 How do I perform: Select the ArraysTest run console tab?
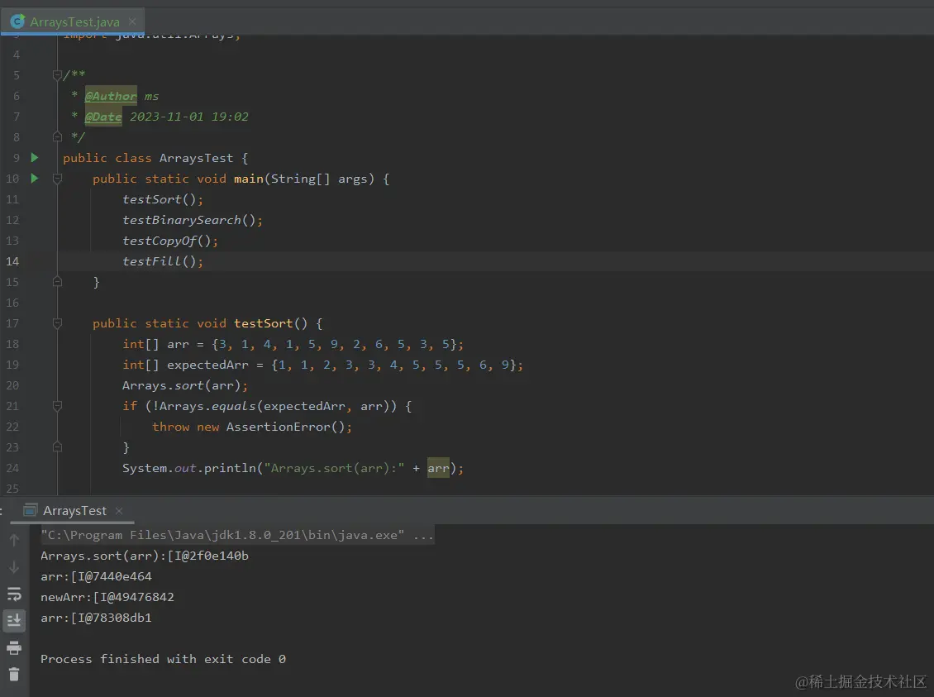[x=74, y=510]
